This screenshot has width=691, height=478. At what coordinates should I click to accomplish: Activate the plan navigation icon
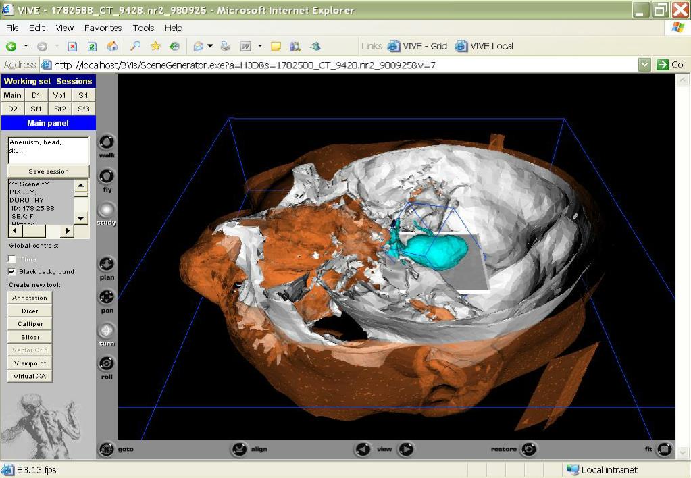click(x=106, y=264)
